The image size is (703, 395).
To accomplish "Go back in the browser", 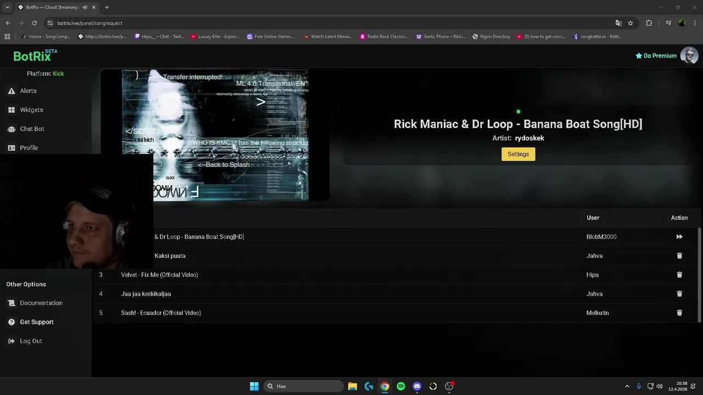I will point(8,23).
